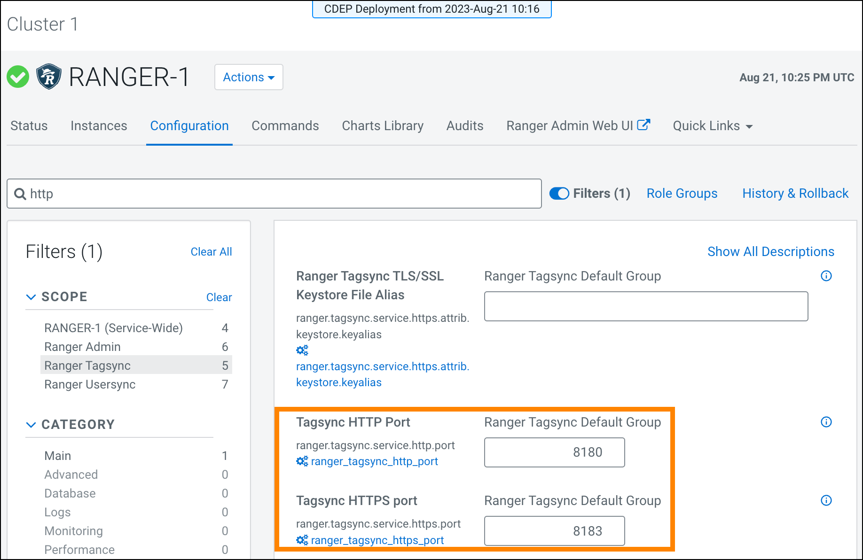Viewport: 863px width, 560px height.
Task: Switch to the Audits tab
Action: tap(464, 125)
